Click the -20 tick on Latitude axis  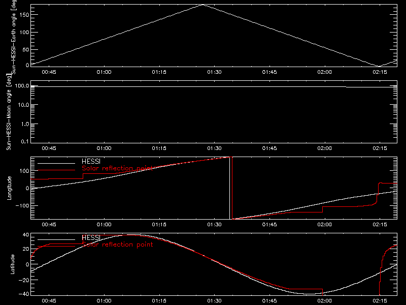pyautogui.click(x=24, y=280)
